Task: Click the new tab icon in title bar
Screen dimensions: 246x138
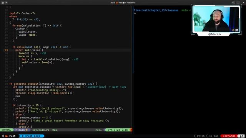Action: click(3, 3)
